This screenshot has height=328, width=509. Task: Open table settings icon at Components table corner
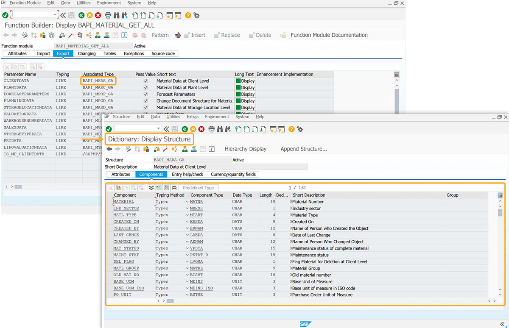pos(500,195)
